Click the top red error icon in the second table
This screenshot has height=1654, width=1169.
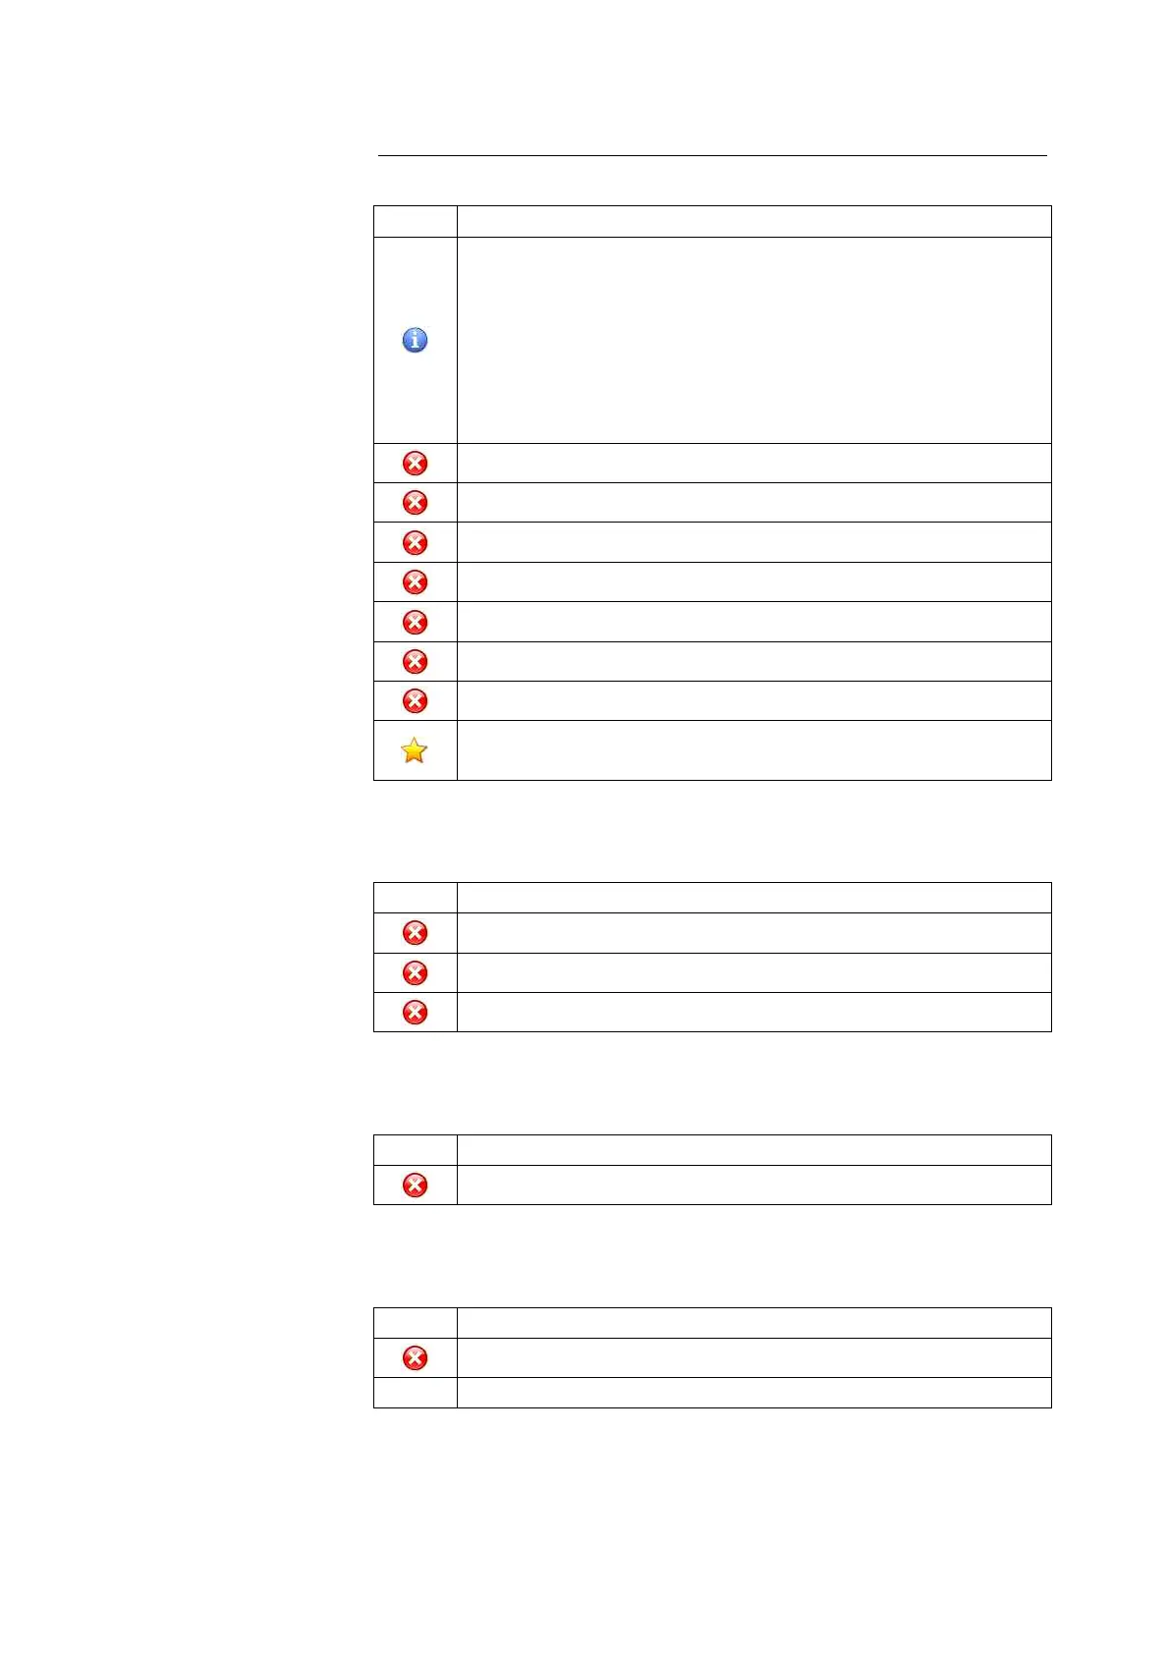[415, 933]
